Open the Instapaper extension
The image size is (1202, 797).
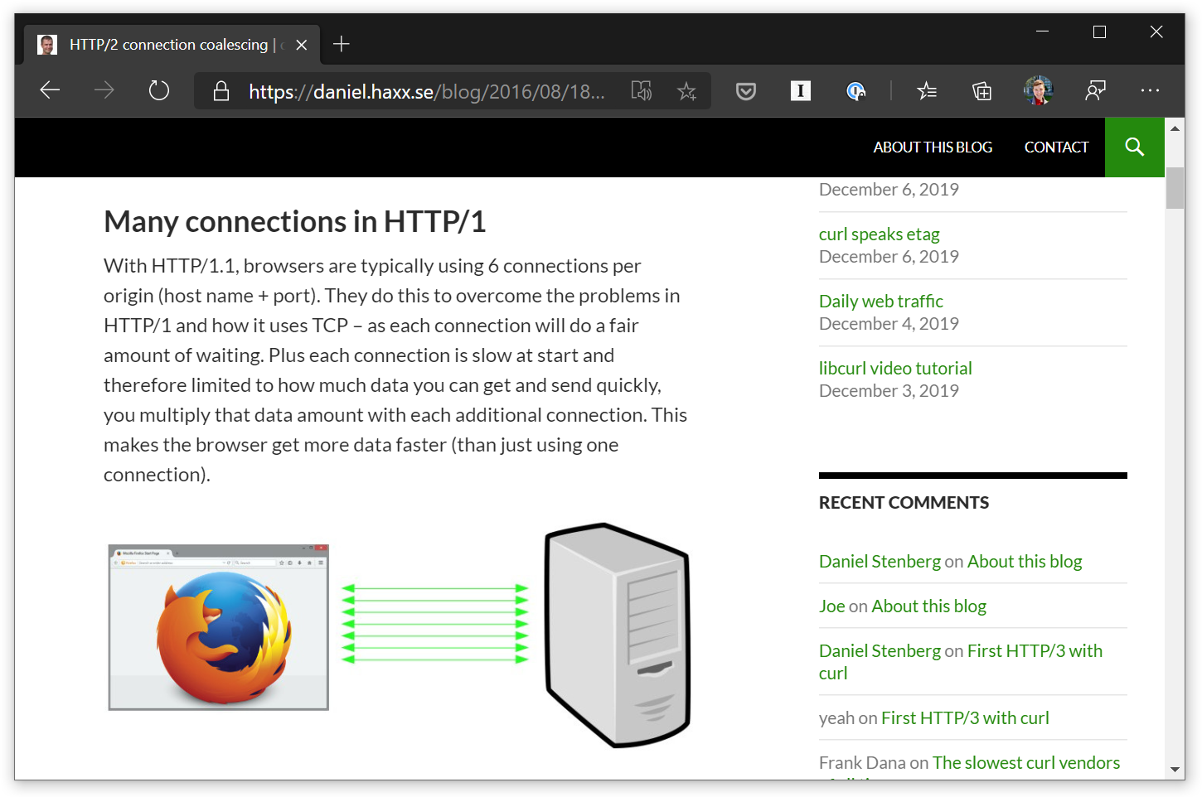tap(801, 90)
